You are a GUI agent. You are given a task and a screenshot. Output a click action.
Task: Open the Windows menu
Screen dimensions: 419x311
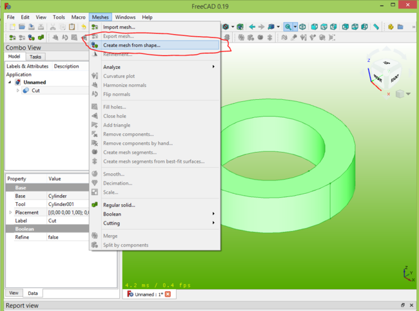tap(125, 17)
